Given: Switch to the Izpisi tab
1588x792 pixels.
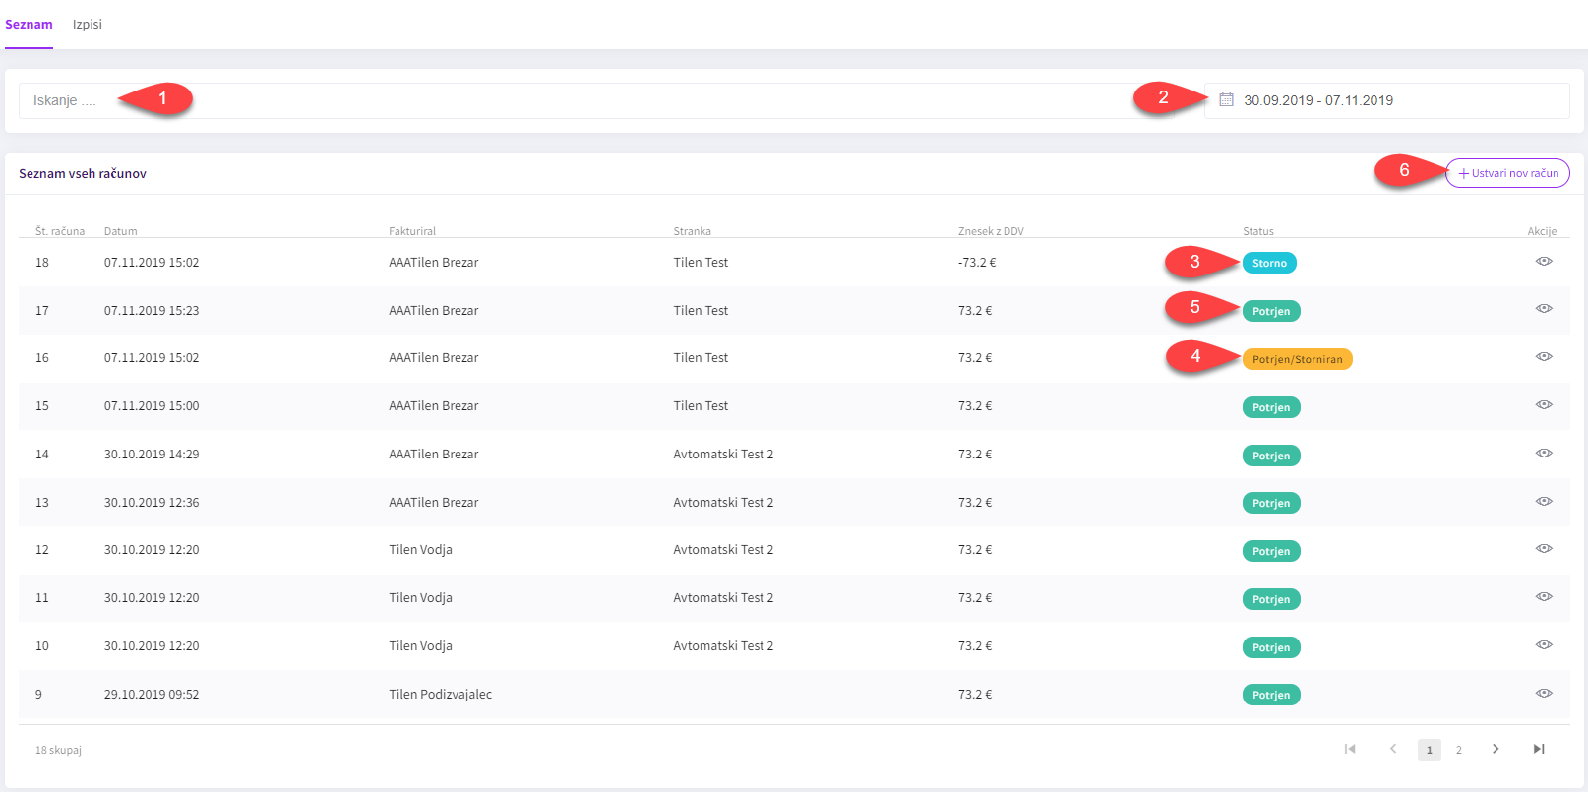Looking at the screenshot, I should pos(88,25).
